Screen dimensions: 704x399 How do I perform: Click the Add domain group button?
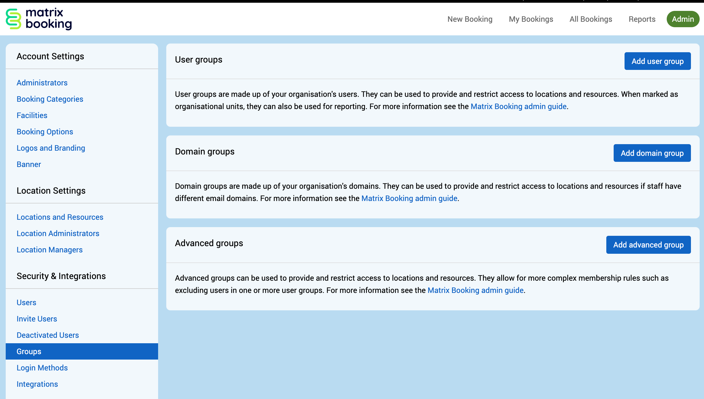pos(652,153)
